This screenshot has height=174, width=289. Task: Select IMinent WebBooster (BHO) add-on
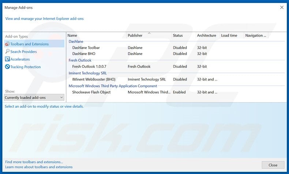pyautogui.click(x=94, y=79)
